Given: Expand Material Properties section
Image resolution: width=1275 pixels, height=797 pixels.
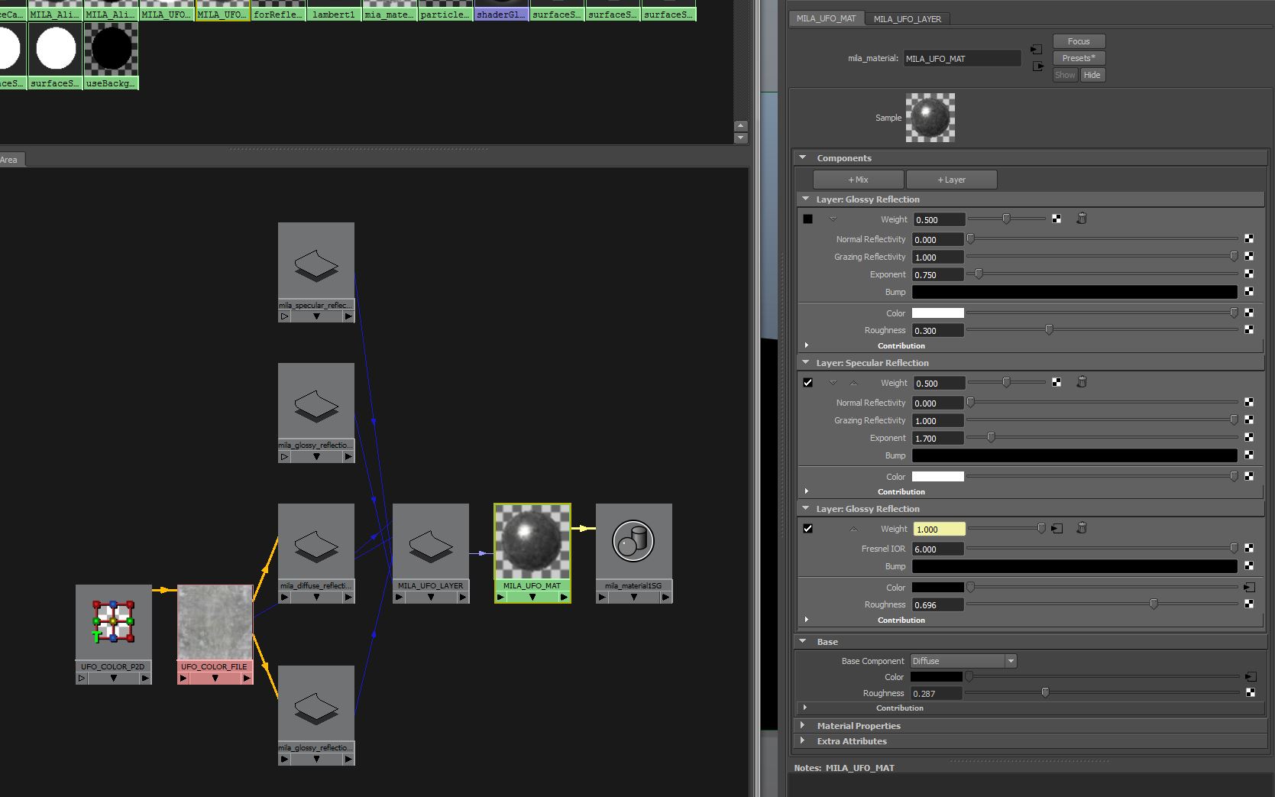Looking at the screenshot, I should click(802, 725).
